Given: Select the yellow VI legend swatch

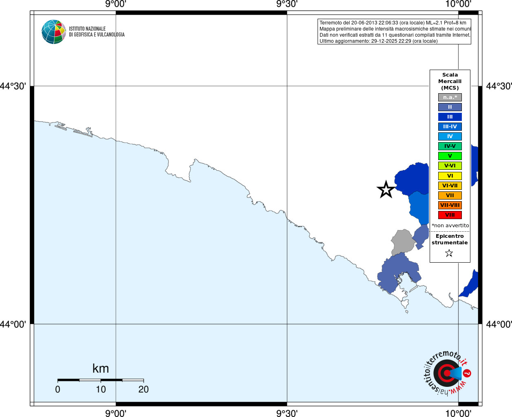Looking at the screenshot, I should [450, 176].
